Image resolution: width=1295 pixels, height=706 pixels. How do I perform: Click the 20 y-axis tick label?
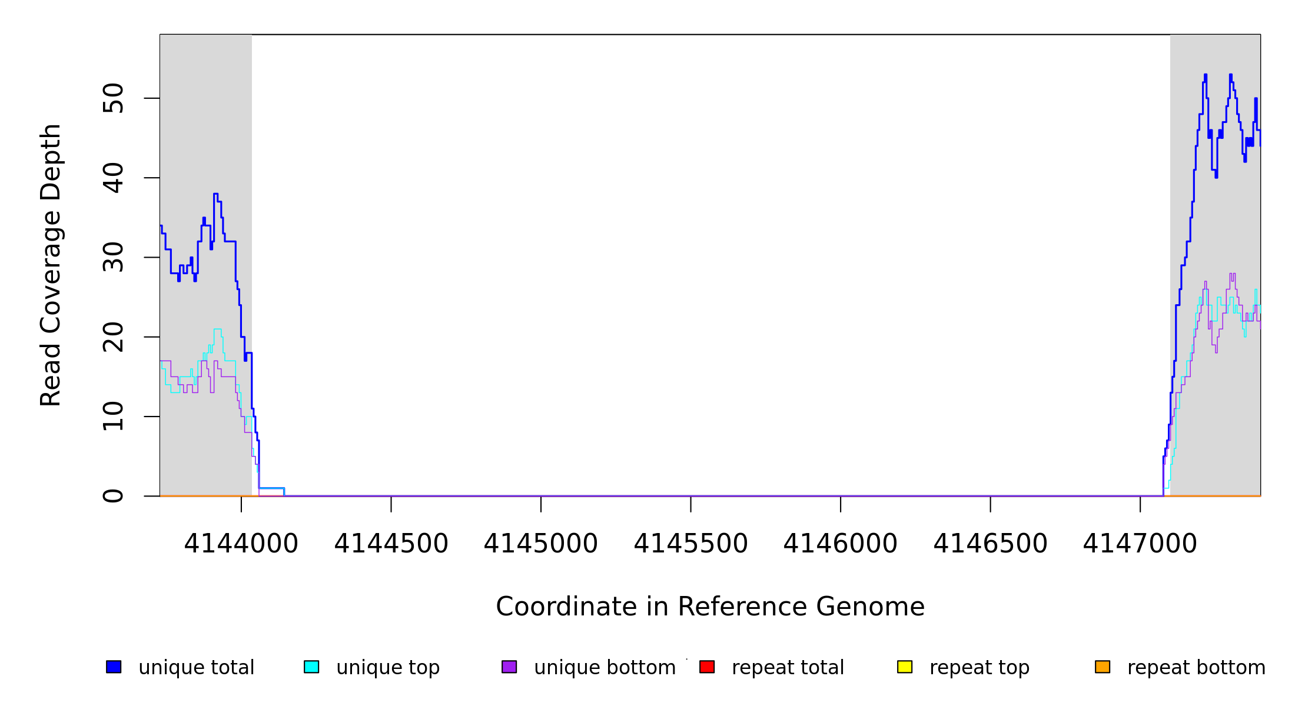tap(114, 337)
